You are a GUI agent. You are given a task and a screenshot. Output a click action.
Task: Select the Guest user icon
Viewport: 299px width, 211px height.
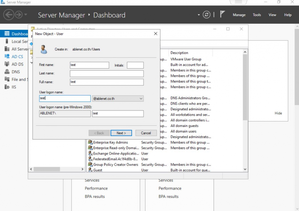click(x=91, y=170)
